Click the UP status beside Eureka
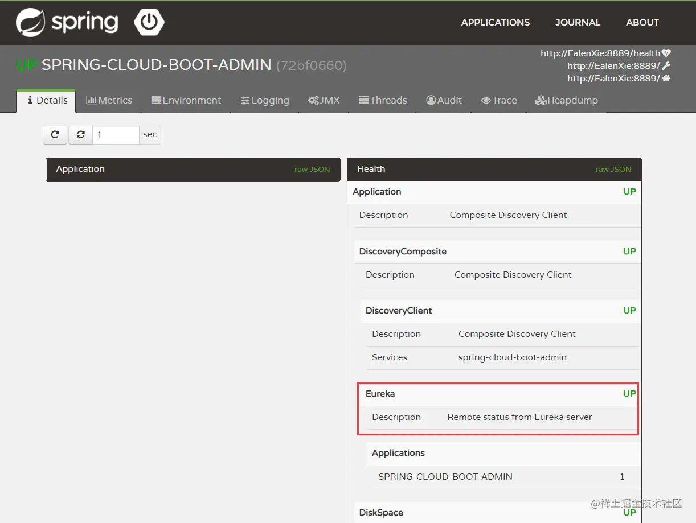Viewport: 696px width, 523px height. [629, 394]
